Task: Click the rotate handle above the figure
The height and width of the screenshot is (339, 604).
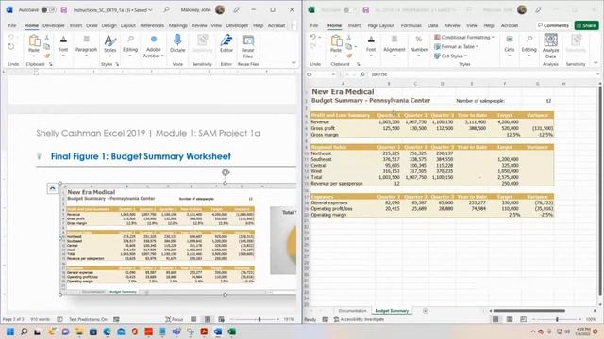Action: click(226, 172)
